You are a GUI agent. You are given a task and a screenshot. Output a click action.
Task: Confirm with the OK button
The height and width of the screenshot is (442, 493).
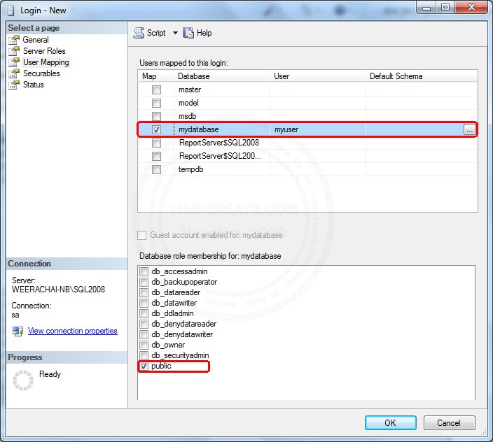tap(391, 423)
